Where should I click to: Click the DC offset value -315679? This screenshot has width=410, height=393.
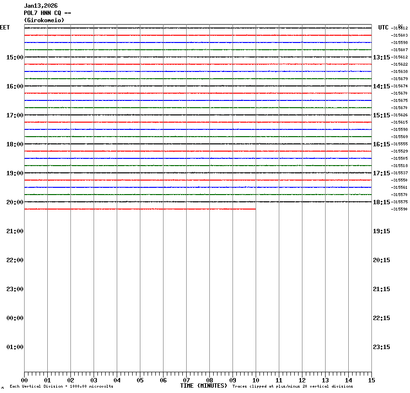point(399,79)
